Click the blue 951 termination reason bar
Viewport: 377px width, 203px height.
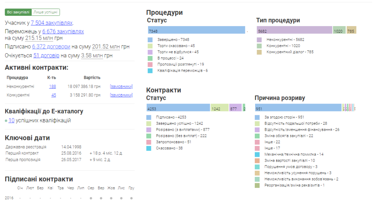pos(298,109)
